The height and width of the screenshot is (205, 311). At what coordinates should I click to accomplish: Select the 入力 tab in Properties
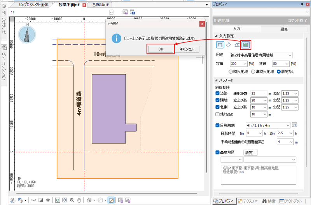tap(237, 29)
